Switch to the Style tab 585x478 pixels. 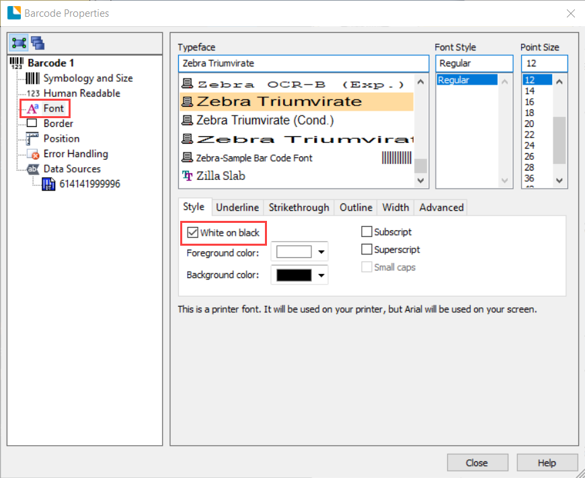click(194, 207)
